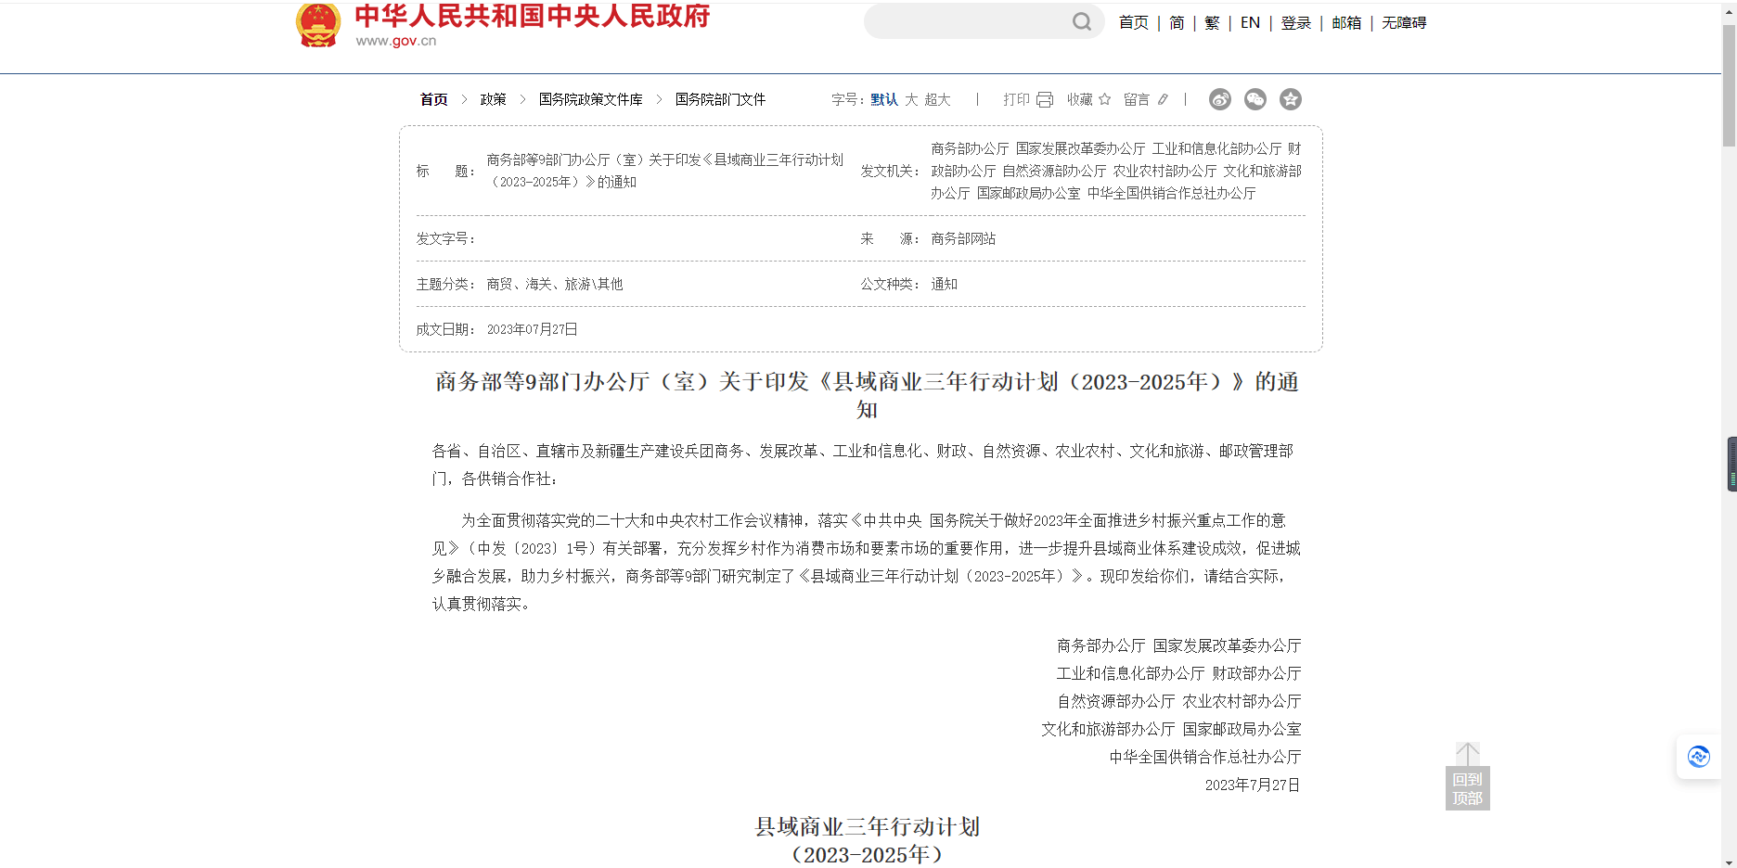Click the Qzone share star icon
The width and height of the screenshot is (1737, 868).
click(1291, 99)
